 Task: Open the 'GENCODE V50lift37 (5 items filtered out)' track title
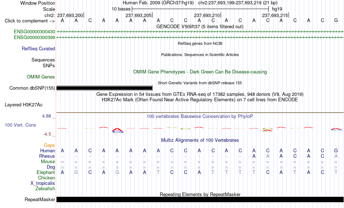(200, 26)
